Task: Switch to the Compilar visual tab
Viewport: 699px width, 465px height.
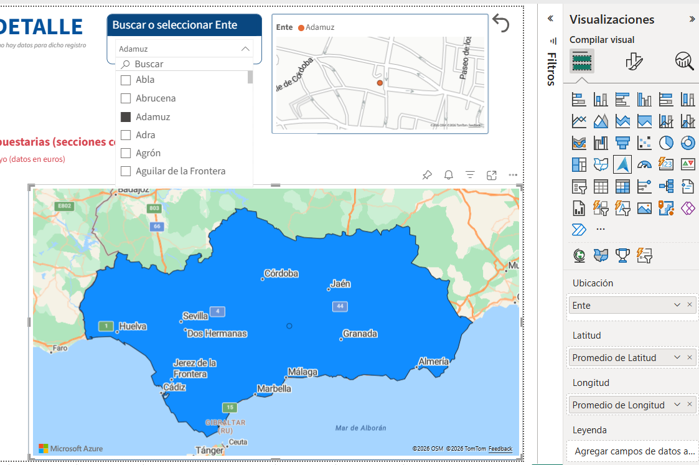Action: coord(582,61)
